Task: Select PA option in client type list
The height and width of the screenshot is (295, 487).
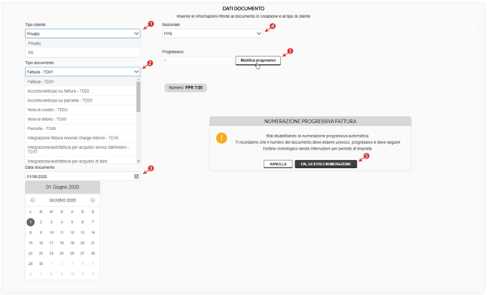Action: pyautogui.click(x=83, y=53)
